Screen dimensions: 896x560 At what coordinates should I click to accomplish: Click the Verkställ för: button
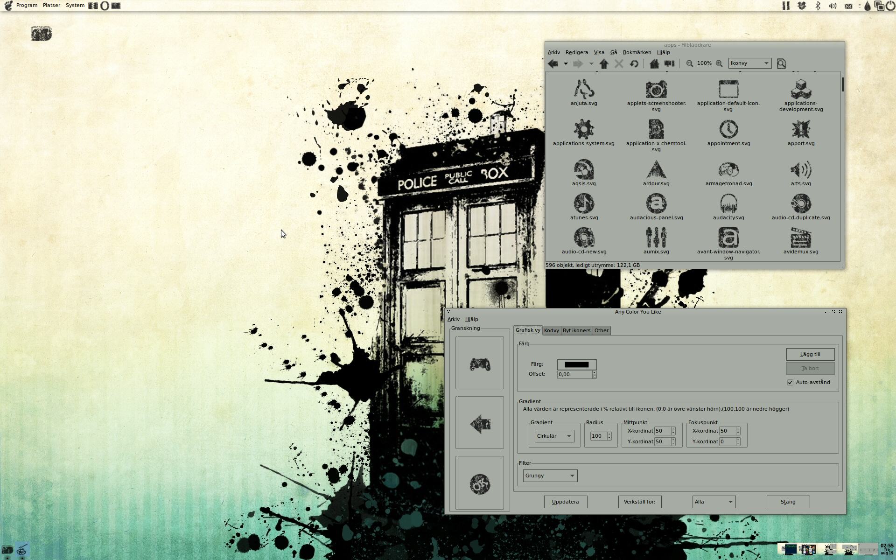[639, 502]
